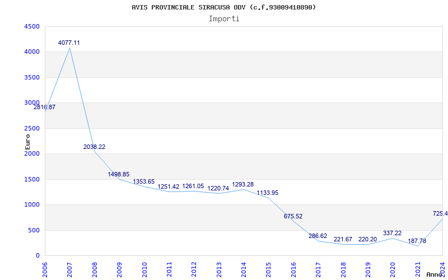Click the x-axis year 2009

[119, 270]
